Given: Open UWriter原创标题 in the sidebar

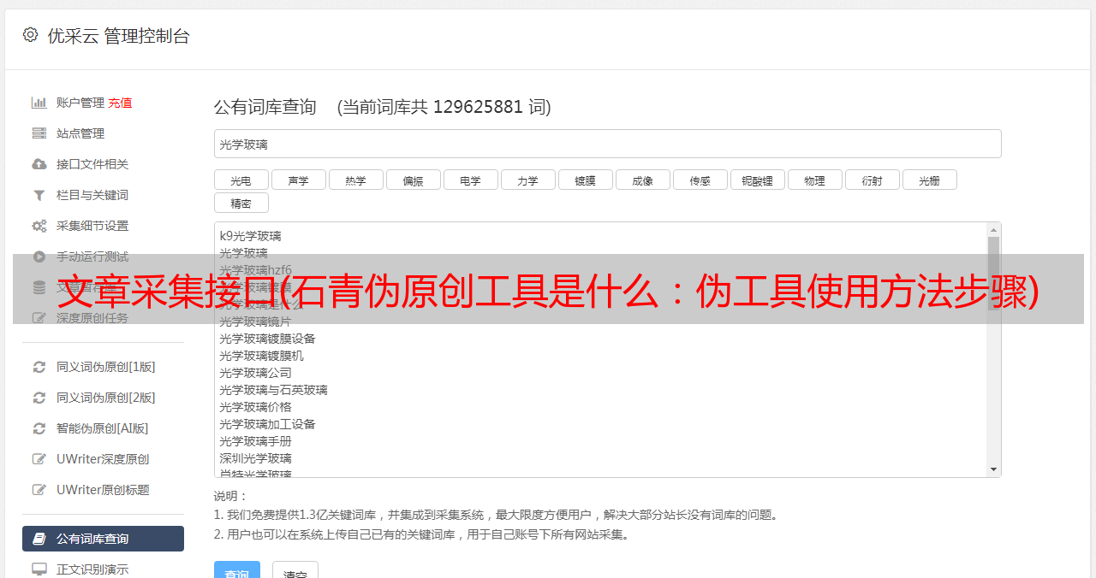Looking at the screenshot, I should click(103, 490).
